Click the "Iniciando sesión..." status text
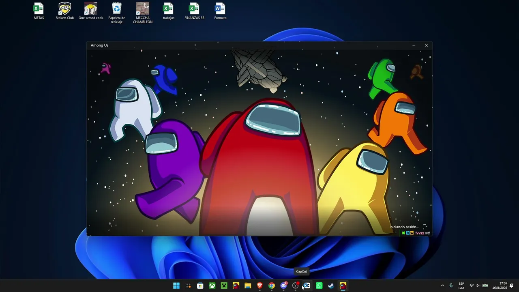The height and width of the screenshot is (292, 519). (404, 227)
